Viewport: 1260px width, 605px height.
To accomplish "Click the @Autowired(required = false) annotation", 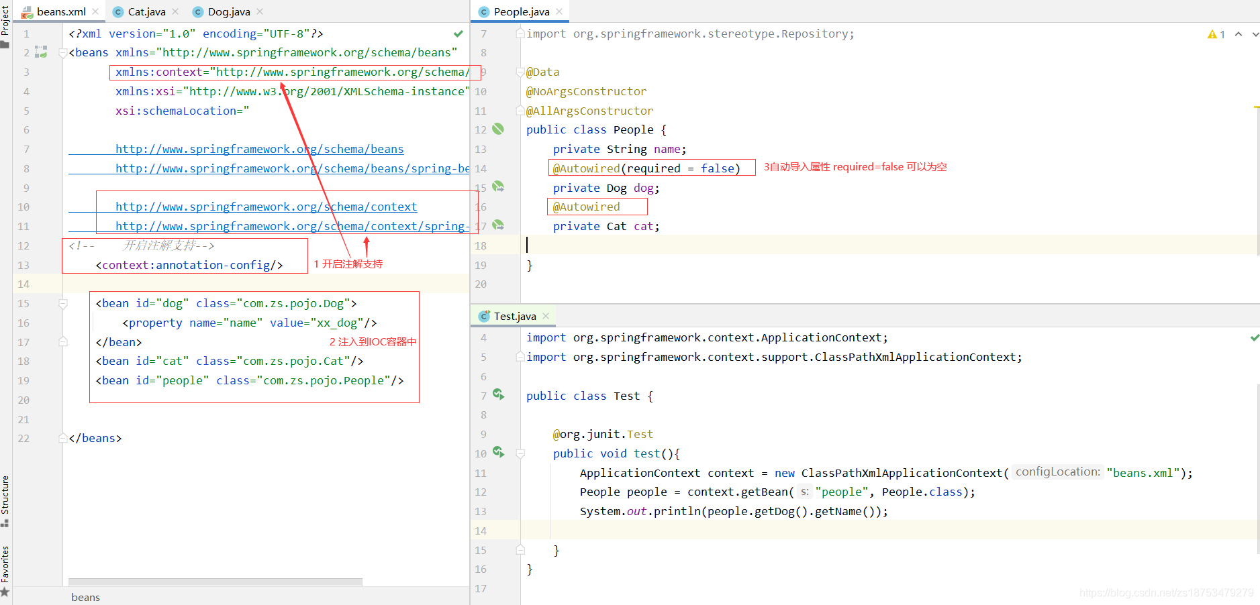I will pyautogui.click(x=646, y=168).
